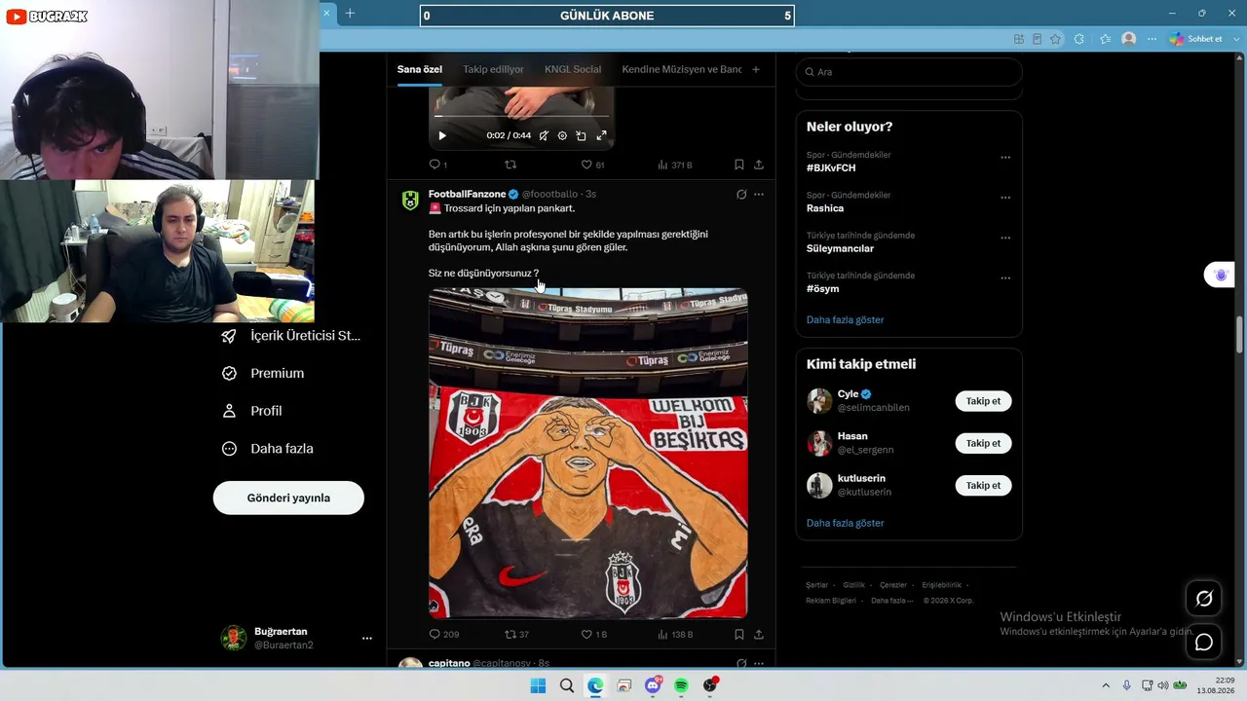Open the Kendine Müzisyen ve Banc tab
This screenshot has height=701, width=1247.
click(x=682, y=69)
